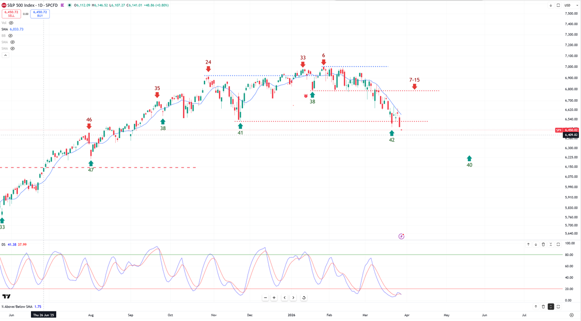581x321 pixels.
Task: Click the red down arrow labeled 35
Action: [157, 95]
